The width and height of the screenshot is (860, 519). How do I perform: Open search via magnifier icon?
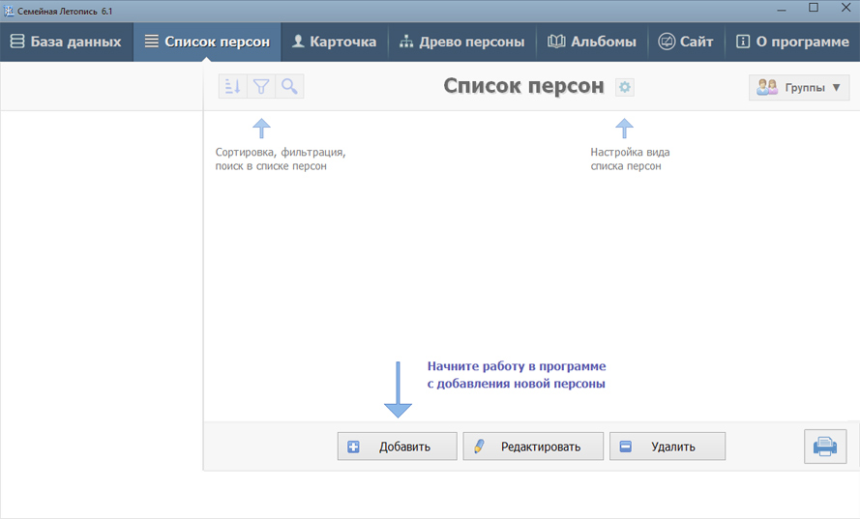289,87
